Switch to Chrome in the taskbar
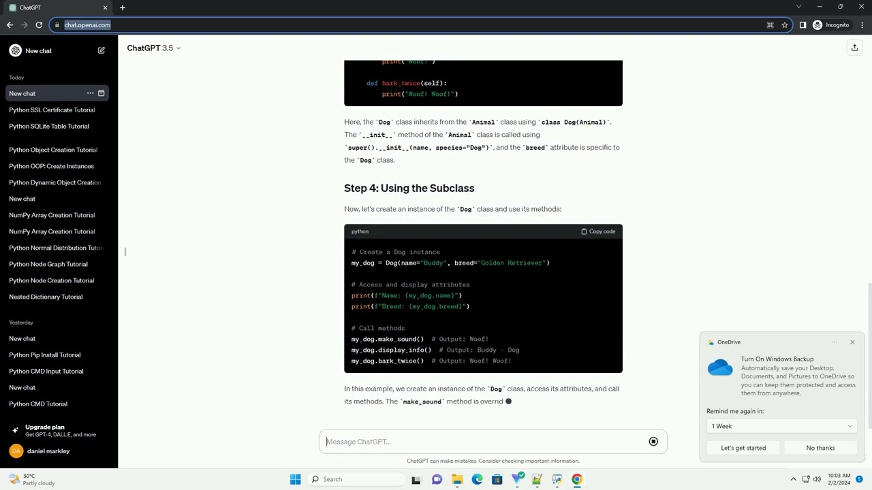Screen dimensions: 872x490 pyautogui.click(x=577, y=479)
